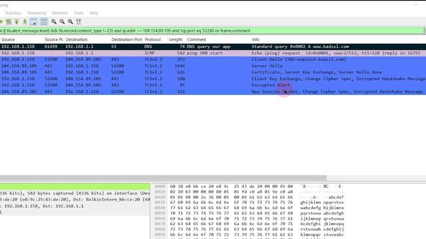Click the DNS protocol cell
Viewport: 426px width, 239px height.
148,46
